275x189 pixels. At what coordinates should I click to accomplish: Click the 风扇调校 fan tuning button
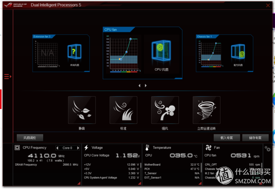(x=30, y=138)
